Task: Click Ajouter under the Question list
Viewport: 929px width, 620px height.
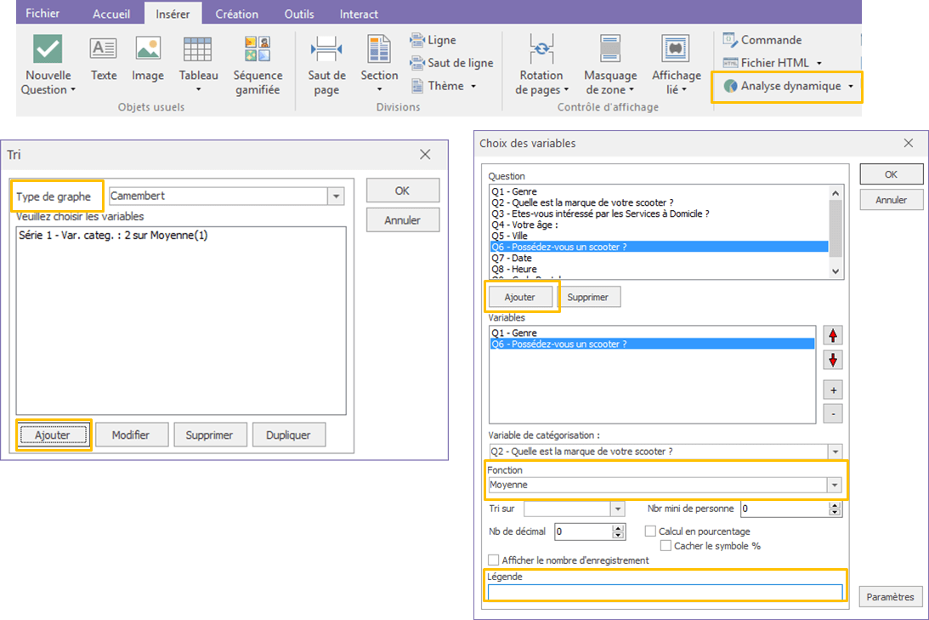Action: (519, 297)
